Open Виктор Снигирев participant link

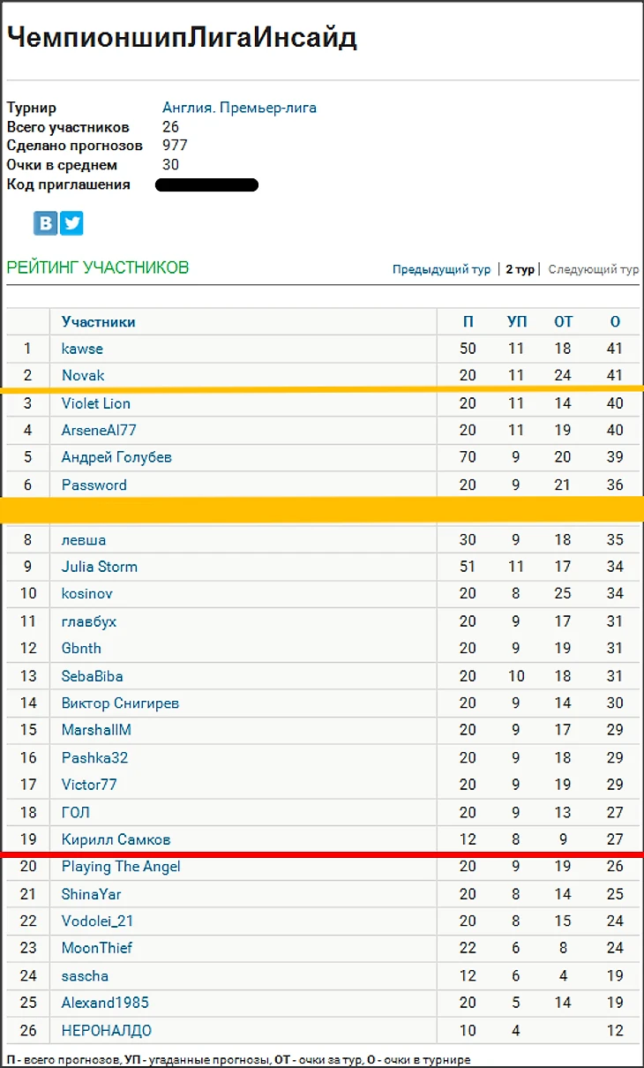[120, 703]
